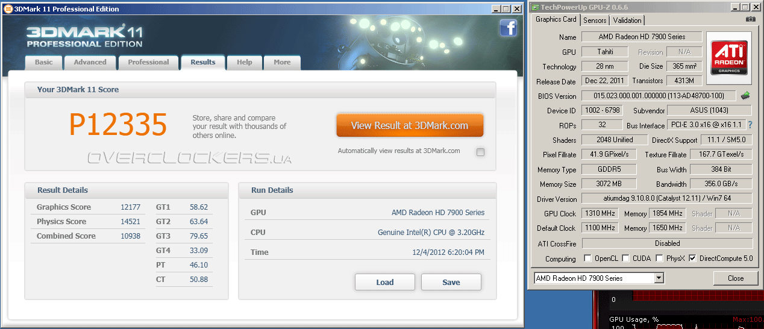Viewport: 764px width, 329px height.
Task: Click the Bus Width 384 Bit field
Action: tap(721, 169)
